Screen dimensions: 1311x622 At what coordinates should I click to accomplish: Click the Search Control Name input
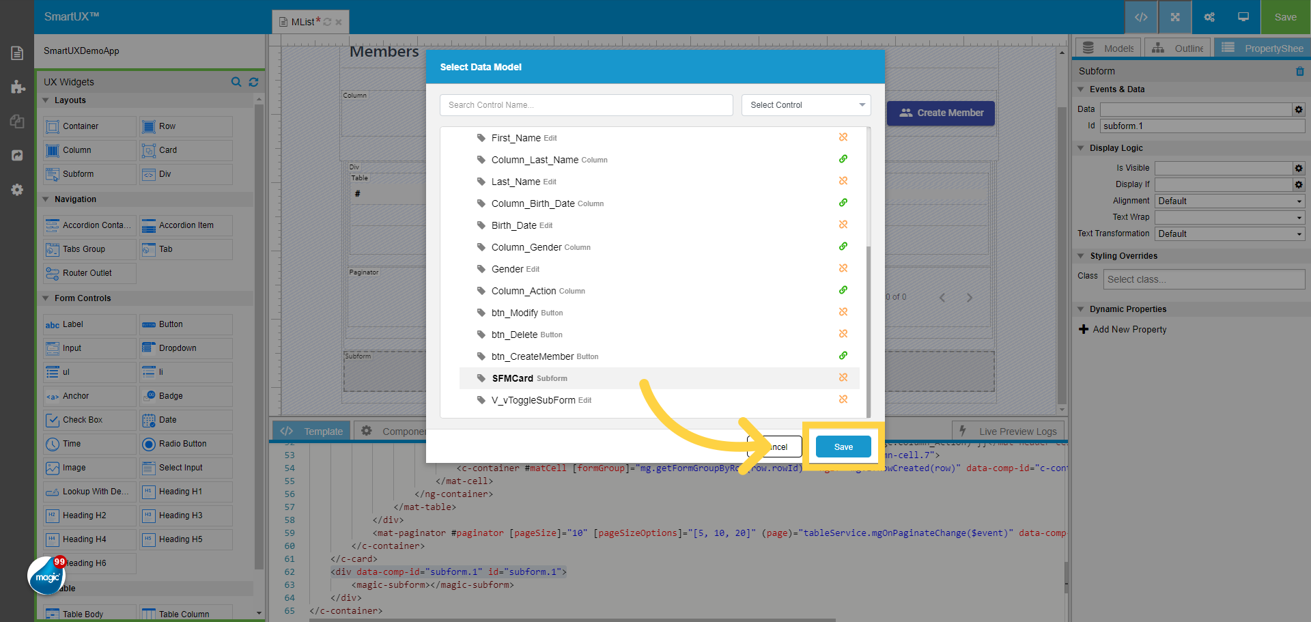pyautogui.click(x=587, y=105)
